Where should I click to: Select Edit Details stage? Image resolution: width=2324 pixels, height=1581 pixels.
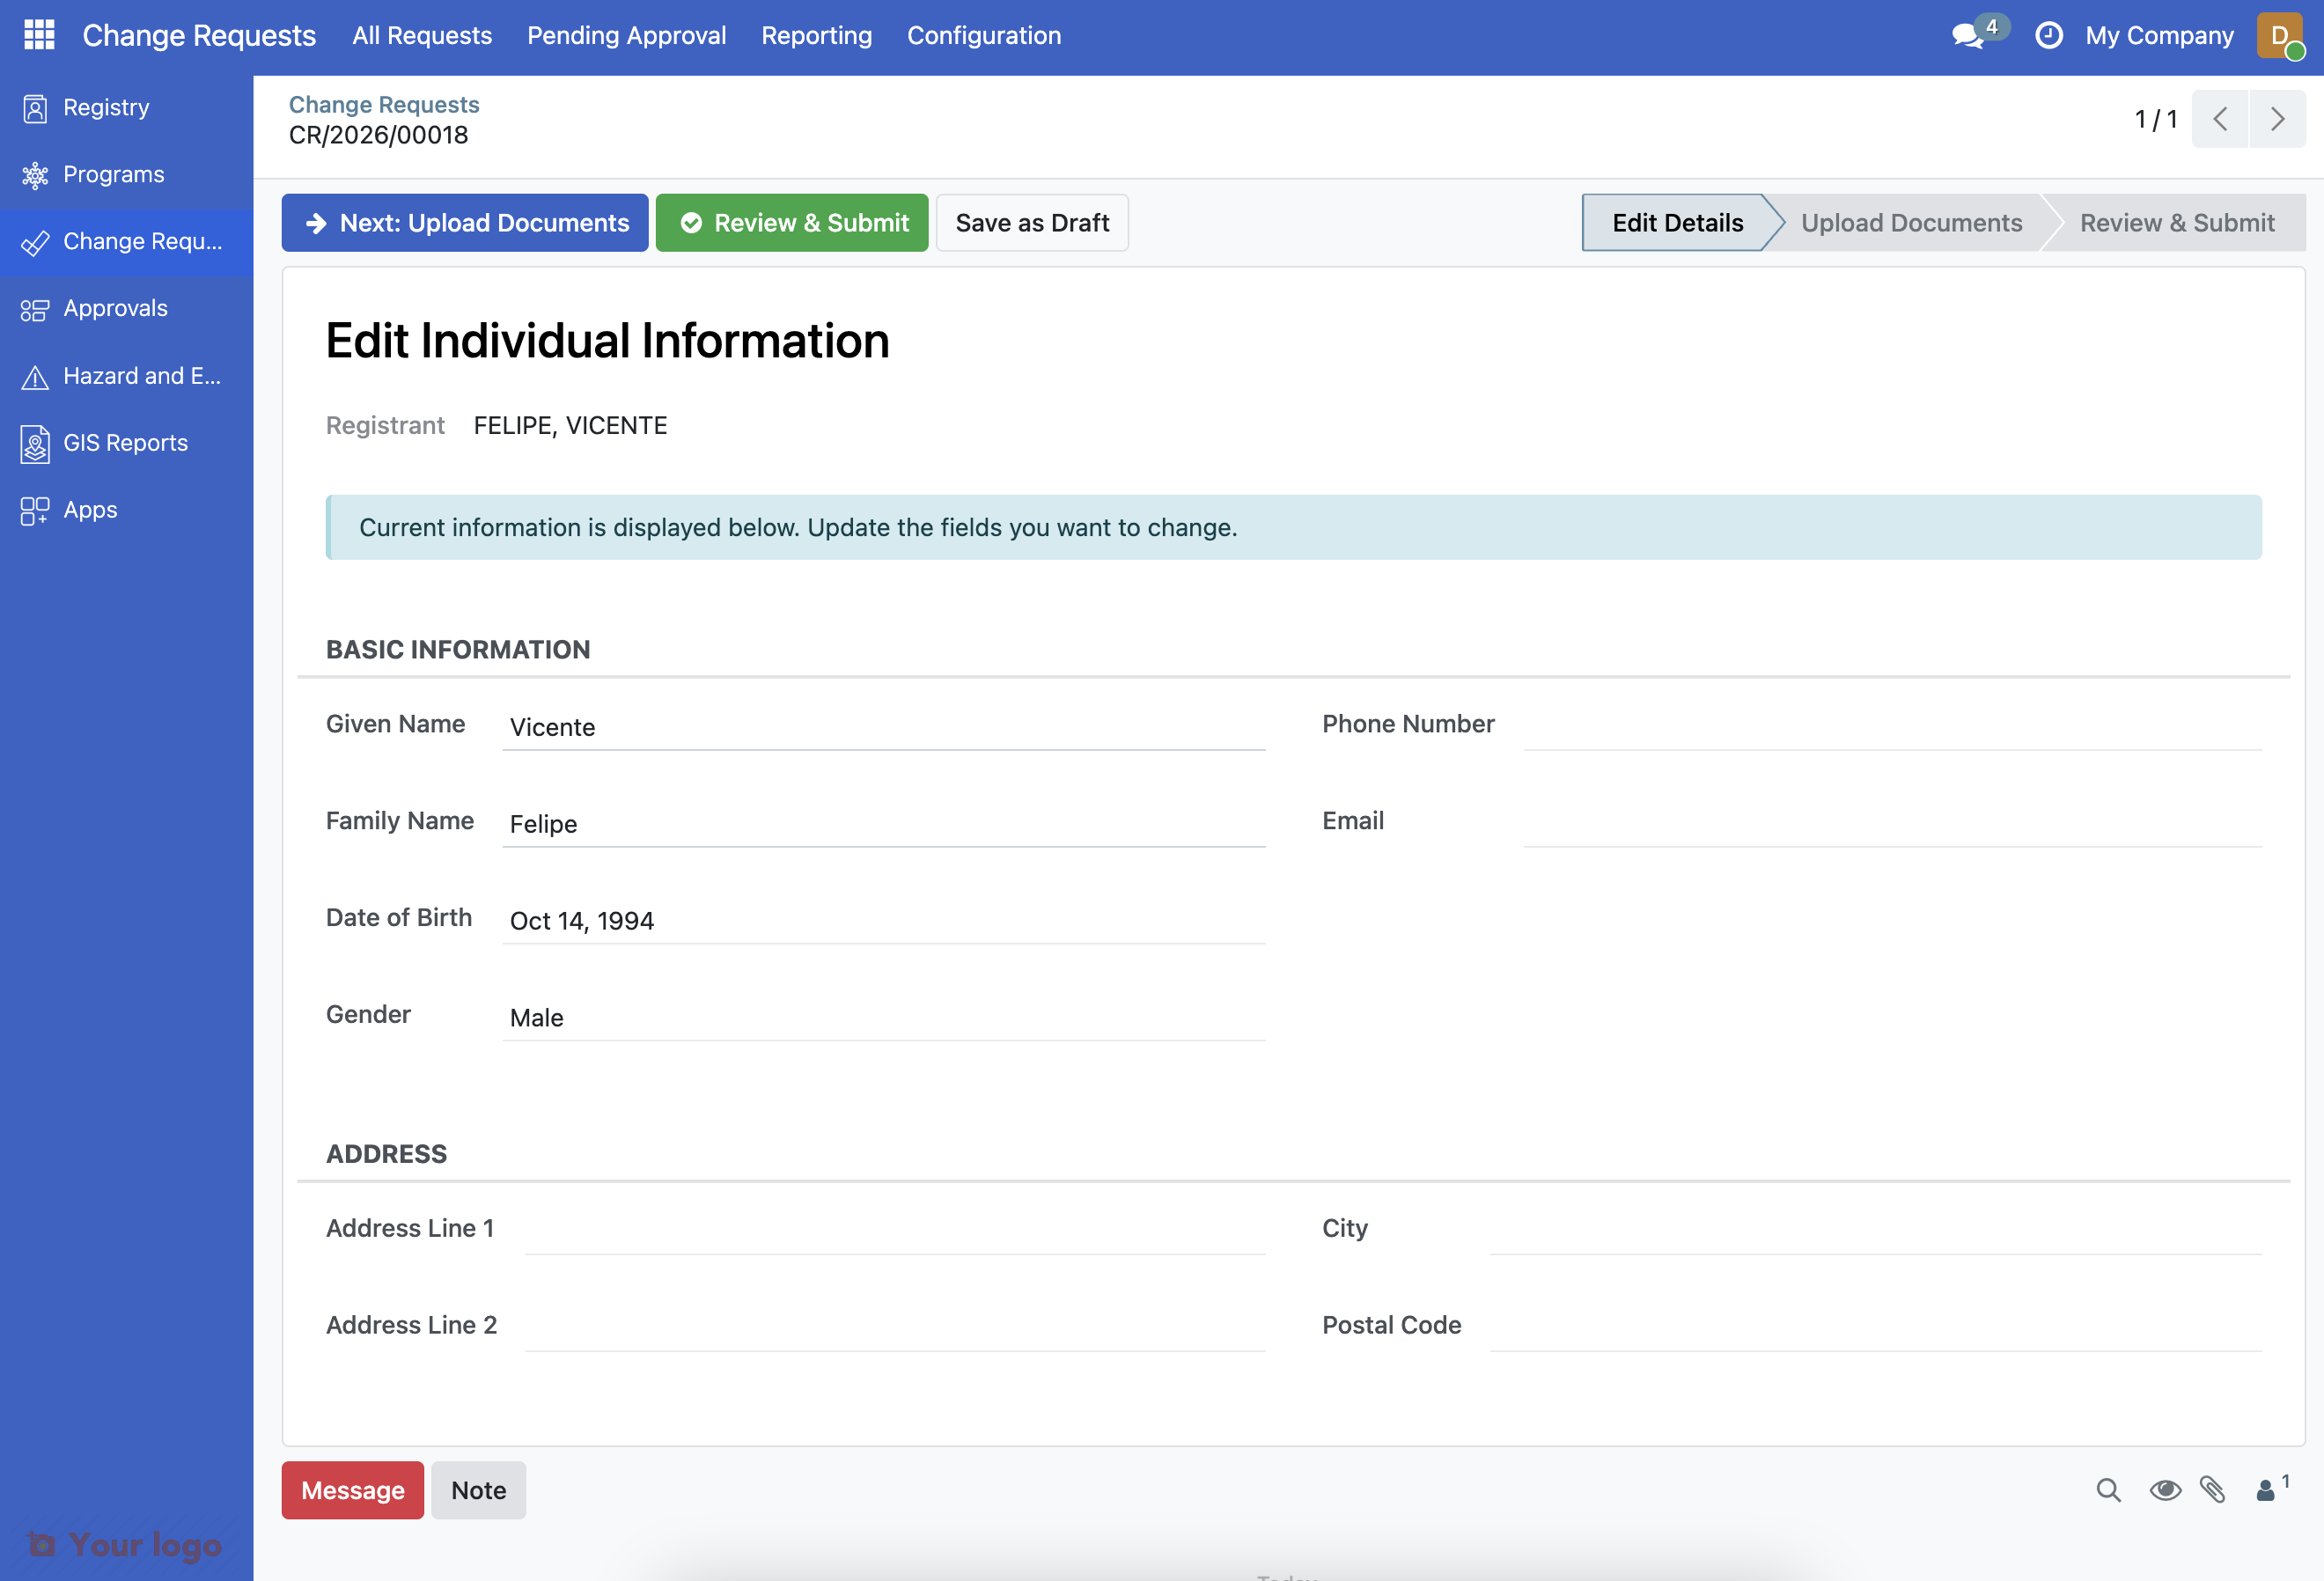pyautogui.click(x=1677, y=223)
